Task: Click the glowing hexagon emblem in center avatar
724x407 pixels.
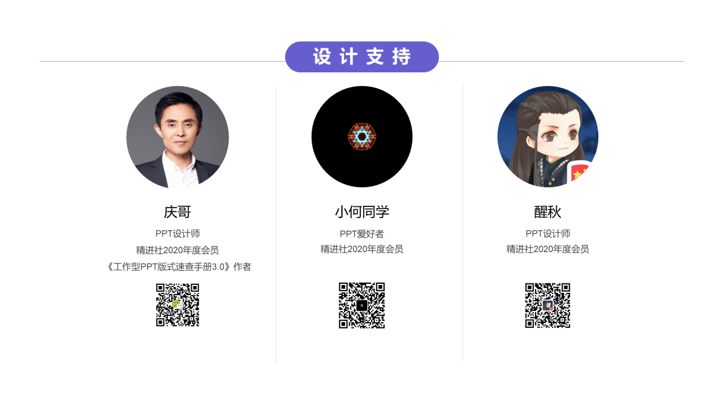Action: pos(362,136)
